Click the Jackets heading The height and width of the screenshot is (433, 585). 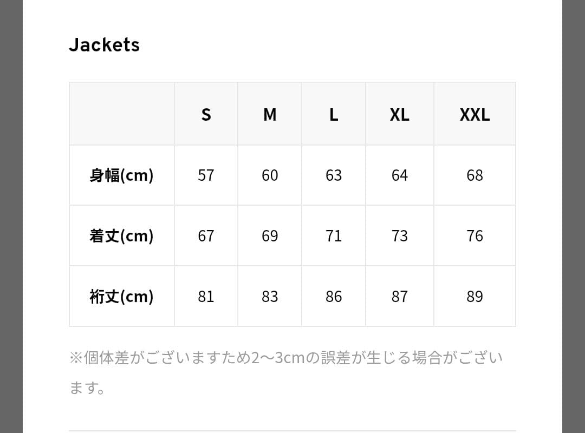tap(104, 45)
